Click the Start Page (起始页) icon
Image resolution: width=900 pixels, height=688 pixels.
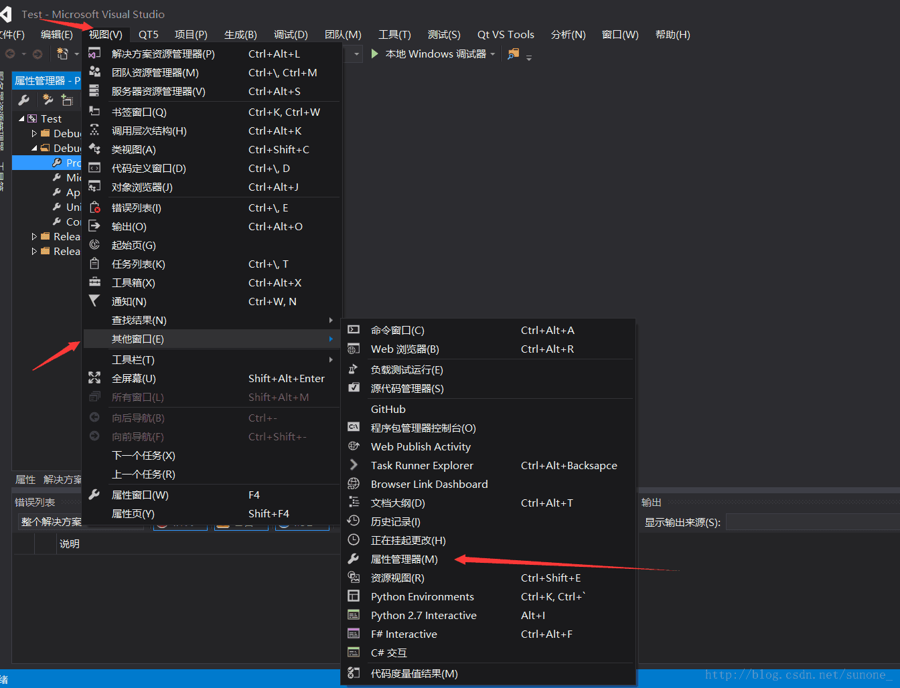pyautogui.click(x=94, y=244)
